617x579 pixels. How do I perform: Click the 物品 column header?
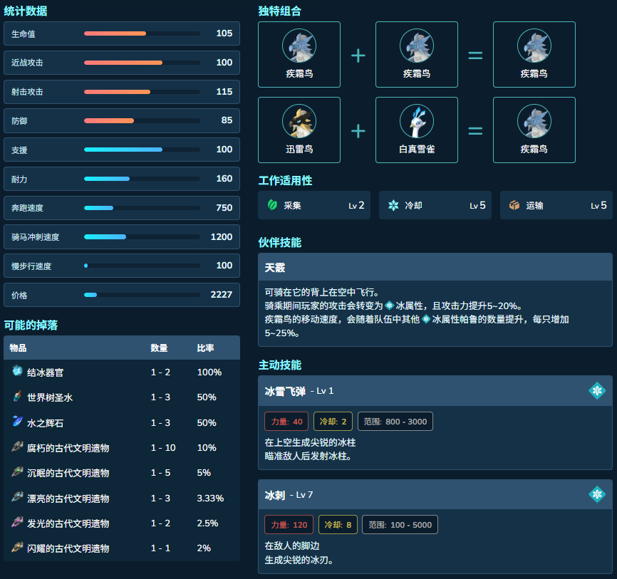pyautogui.click(x=18, y=348)
